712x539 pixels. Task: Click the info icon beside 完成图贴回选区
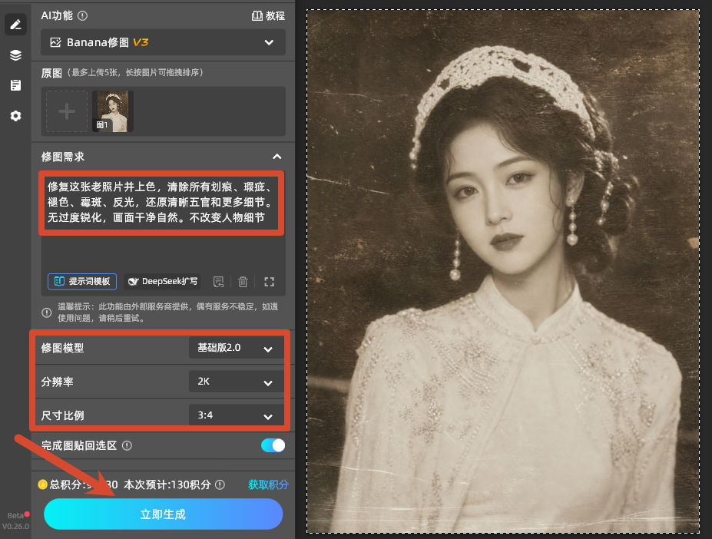click(127, 446)
